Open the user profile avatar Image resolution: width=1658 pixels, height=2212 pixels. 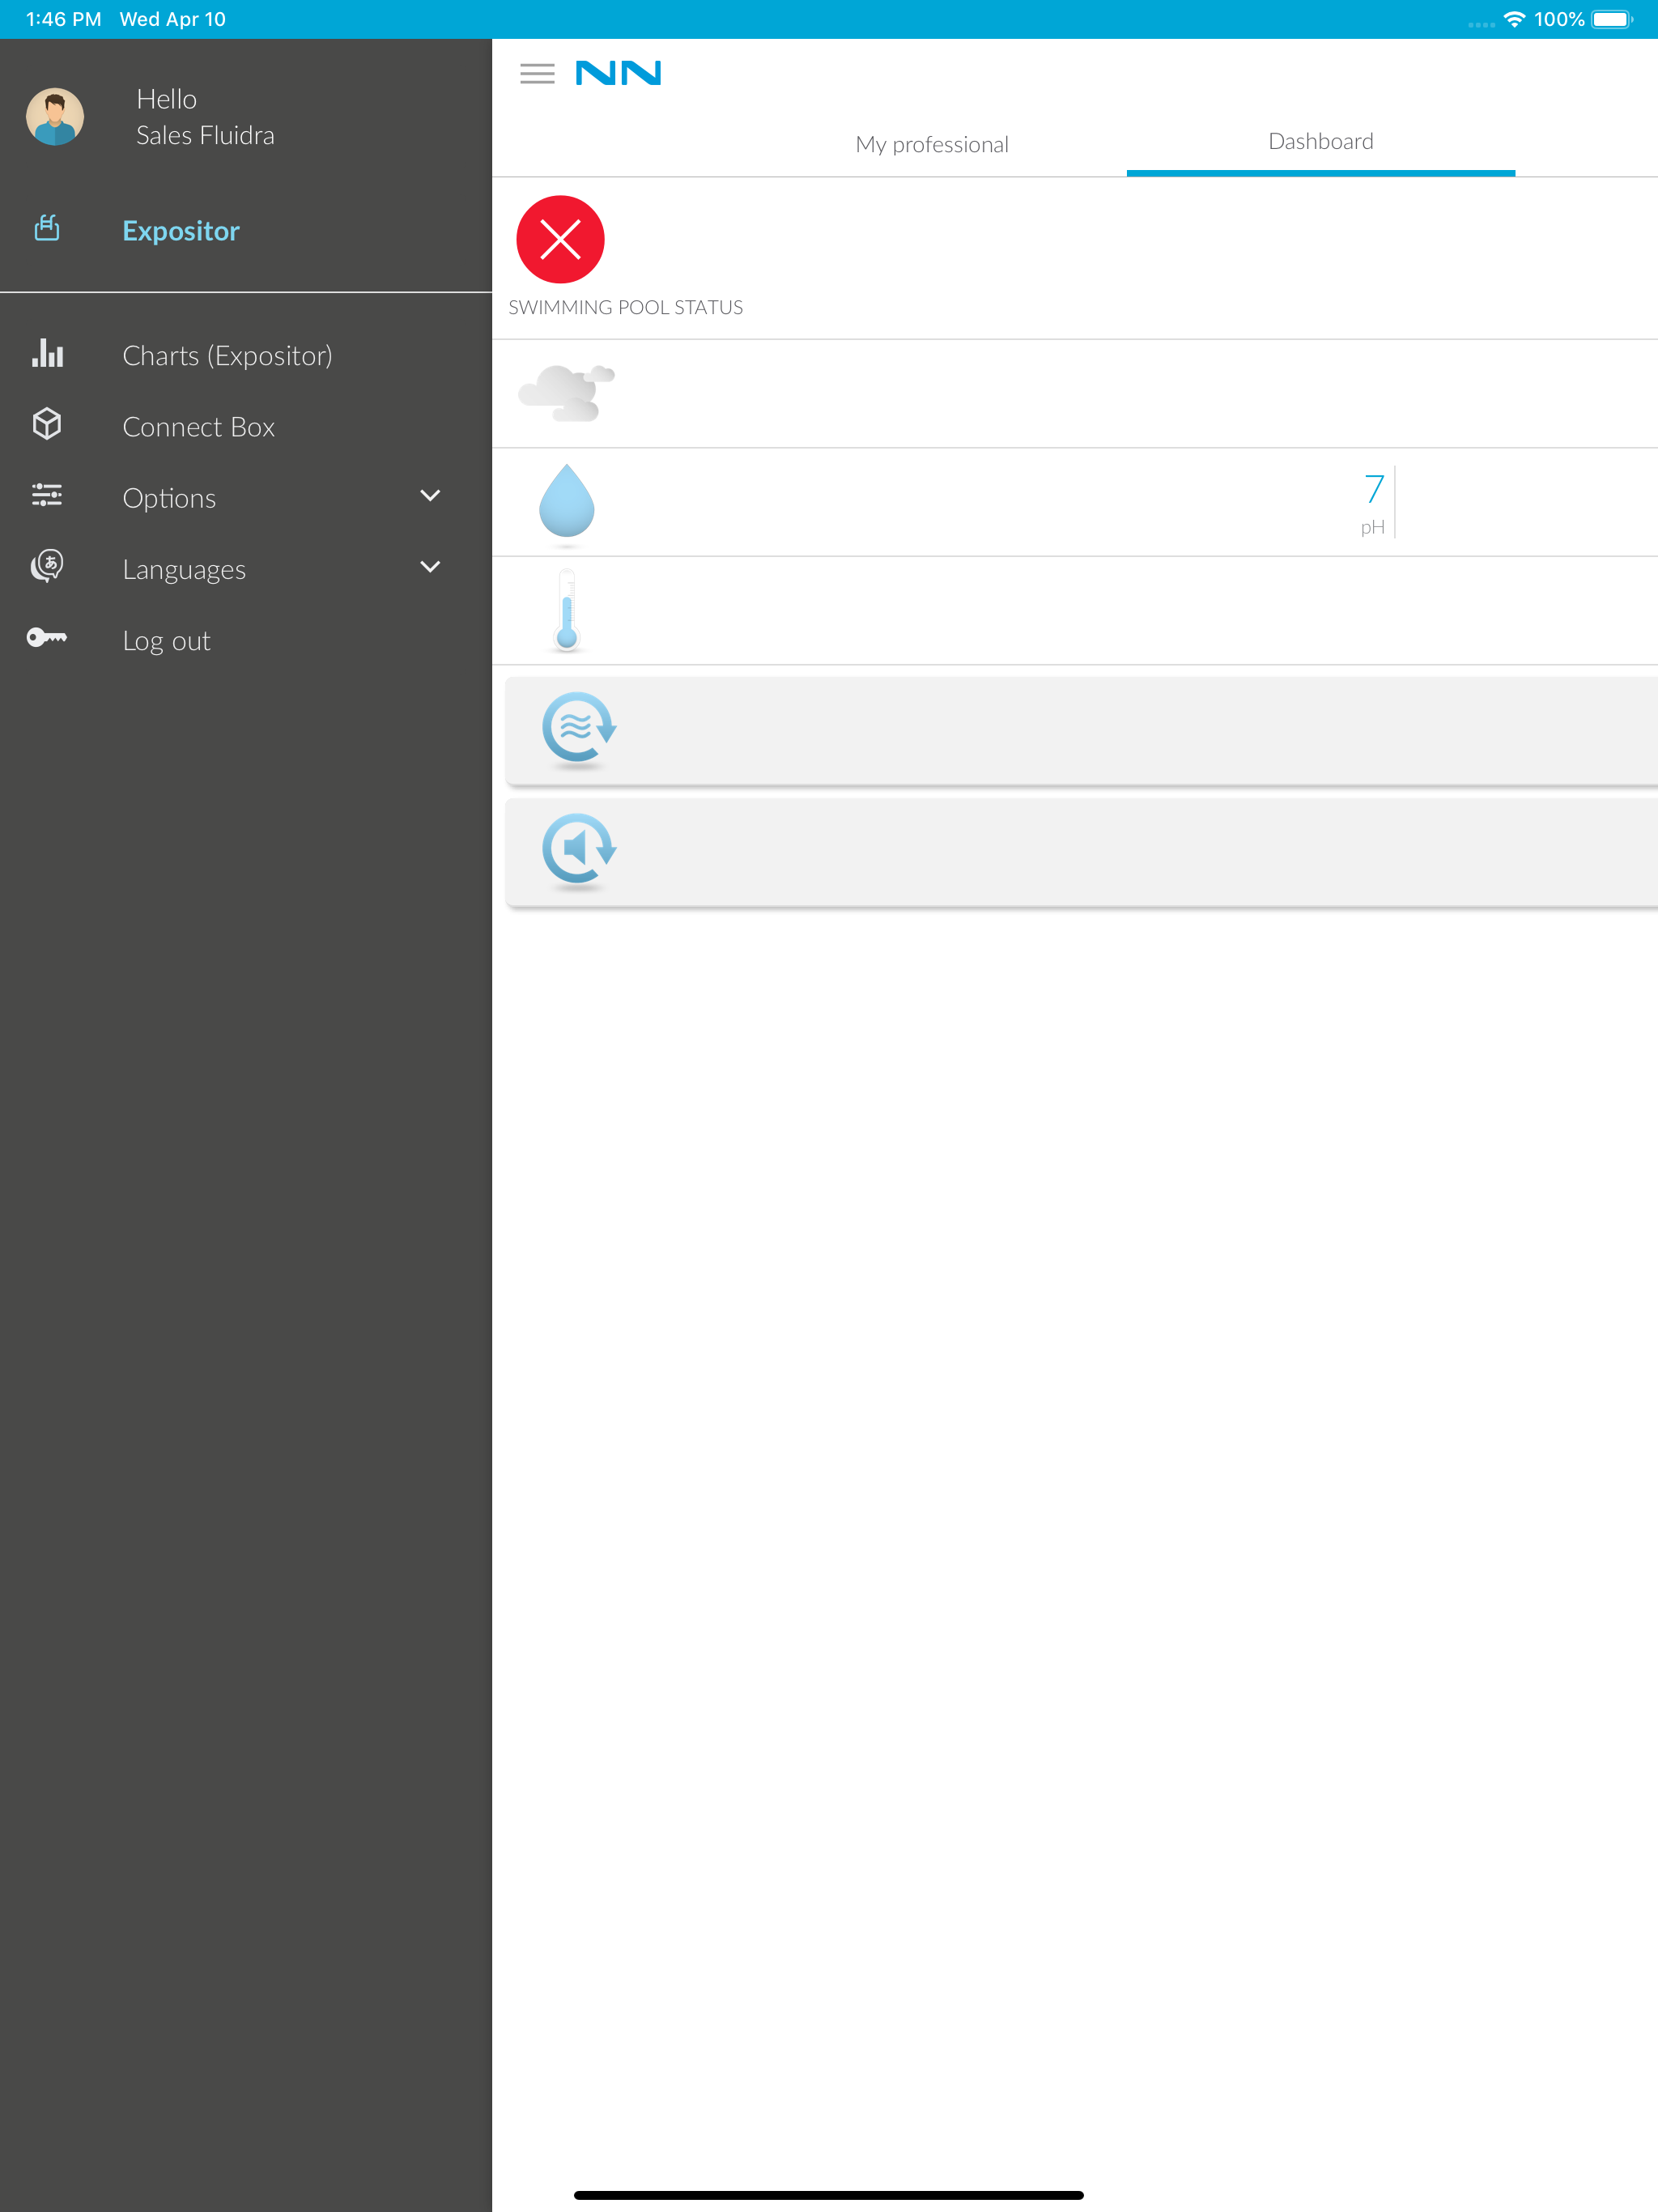55,117
